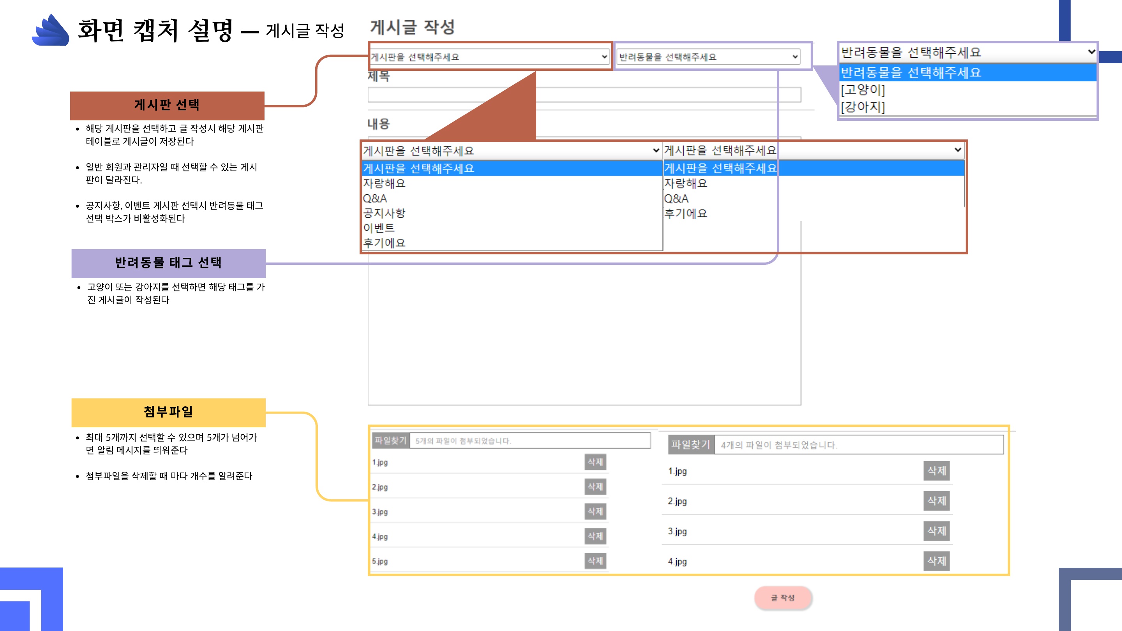1122x631 pixels.
Task: Pick 후기에요 in the right board list
Action: (685, 213)
